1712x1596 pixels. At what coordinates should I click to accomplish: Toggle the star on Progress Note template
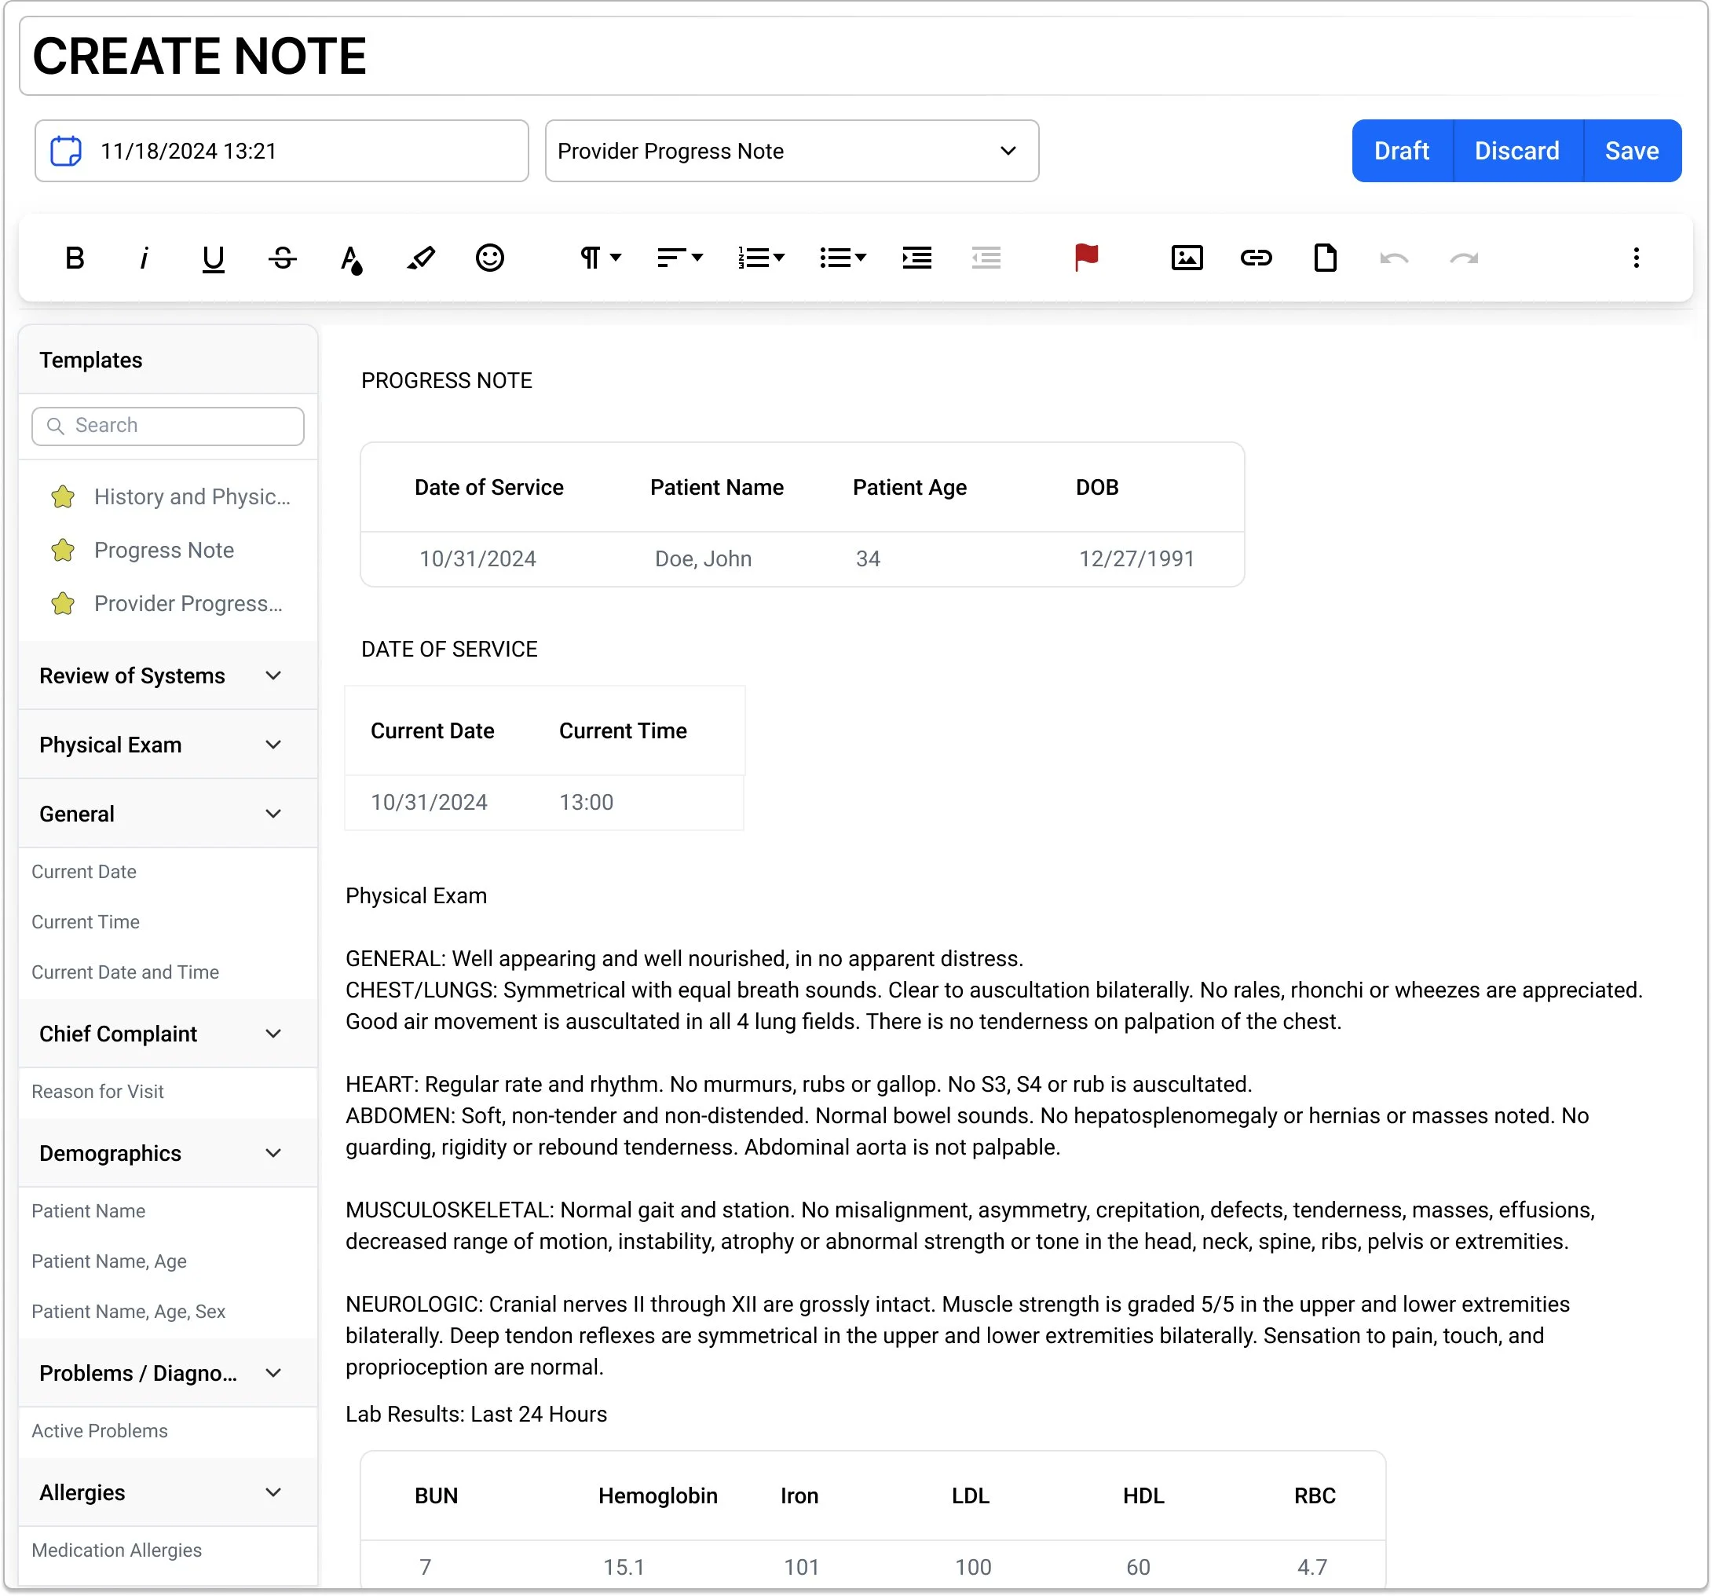63,551
